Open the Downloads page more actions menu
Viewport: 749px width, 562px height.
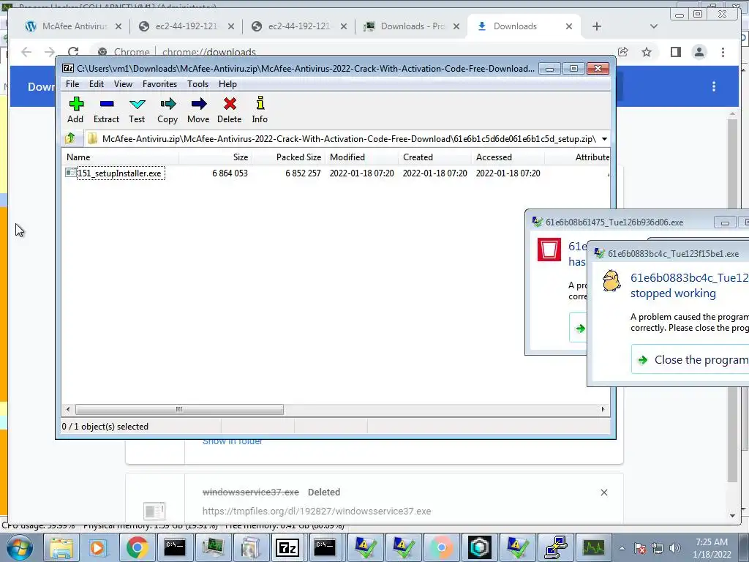[714, 86]
